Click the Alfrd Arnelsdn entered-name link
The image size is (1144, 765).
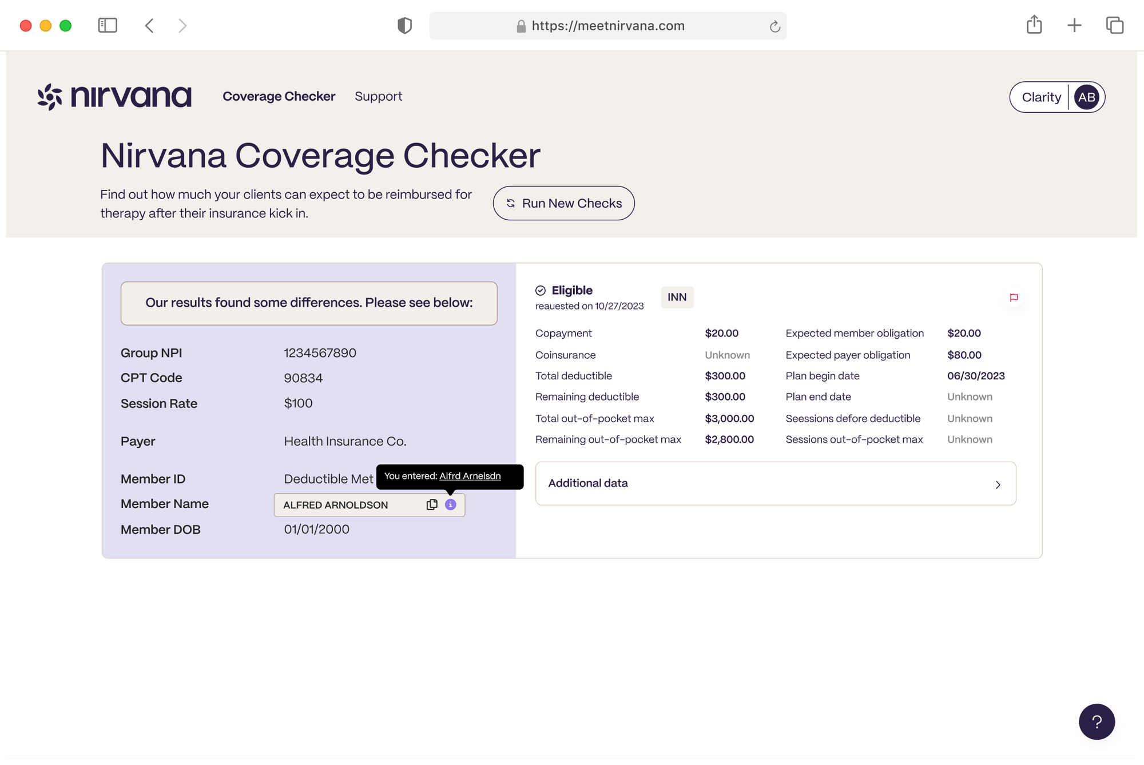tap(470, 476)
